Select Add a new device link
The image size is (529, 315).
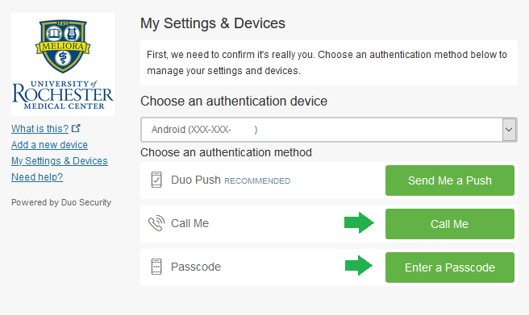(x=50, y=145)
